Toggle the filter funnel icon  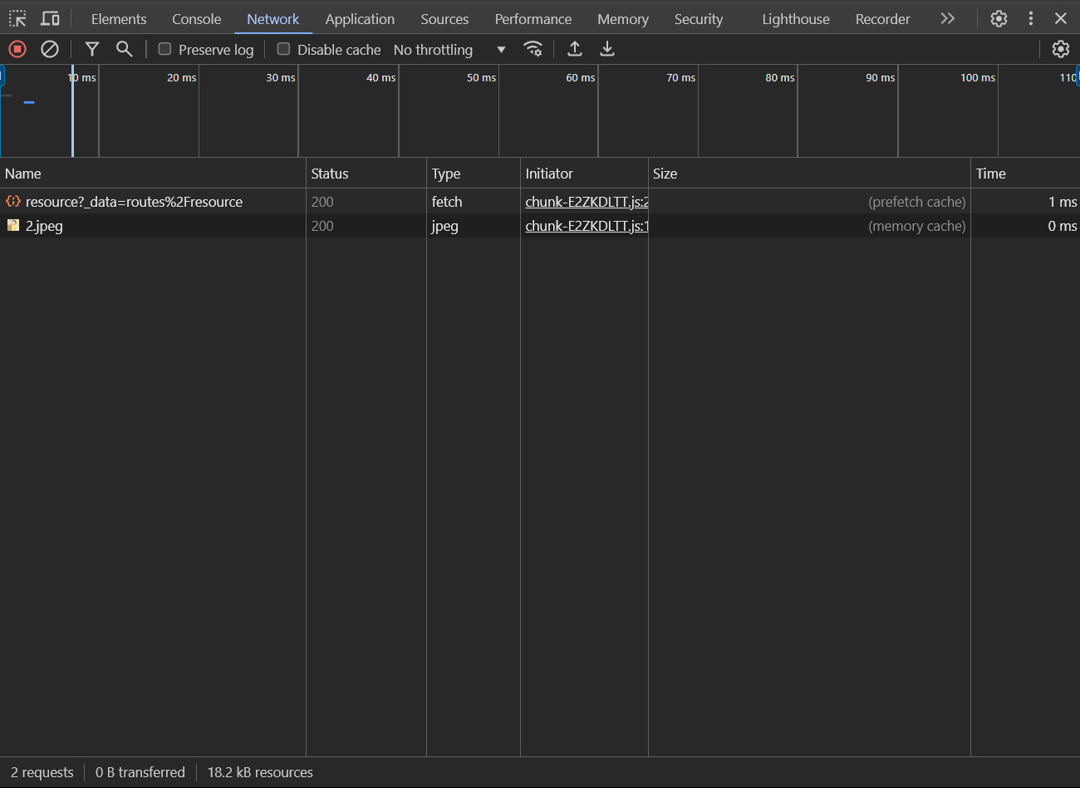pos(92,49)
